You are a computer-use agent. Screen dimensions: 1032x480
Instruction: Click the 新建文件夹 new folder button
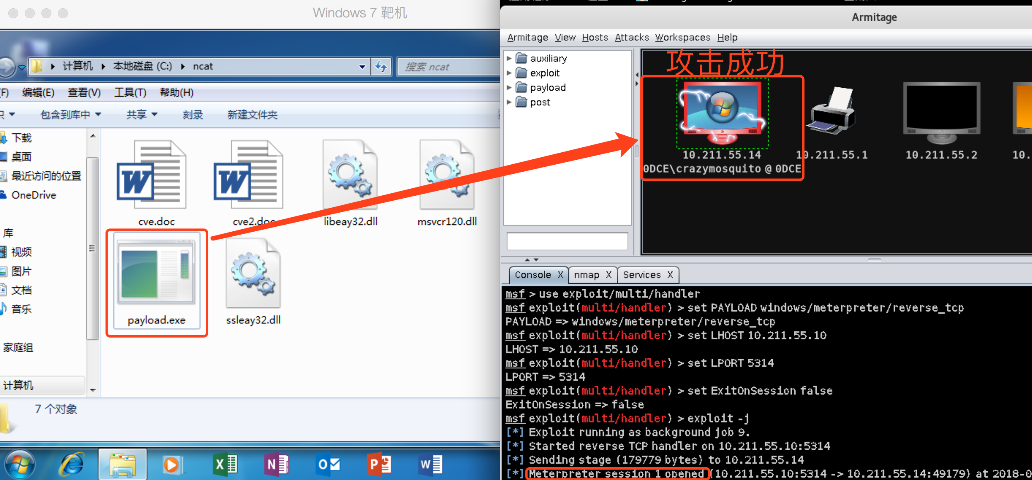click(252, 115)
